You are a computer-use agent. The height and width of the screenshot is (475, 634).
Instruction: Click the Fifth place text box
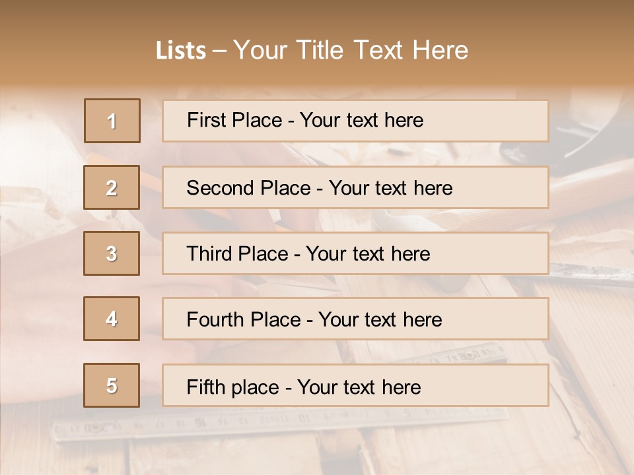355,385
